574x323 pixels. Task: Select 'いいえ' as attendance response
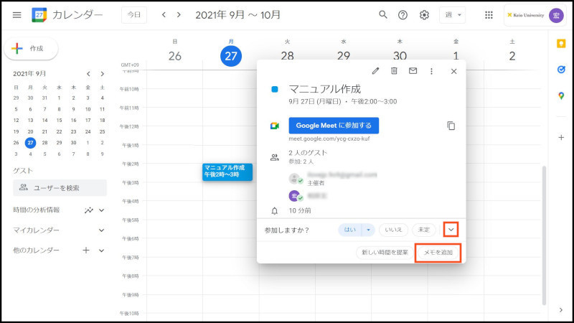tap(394, 230)
